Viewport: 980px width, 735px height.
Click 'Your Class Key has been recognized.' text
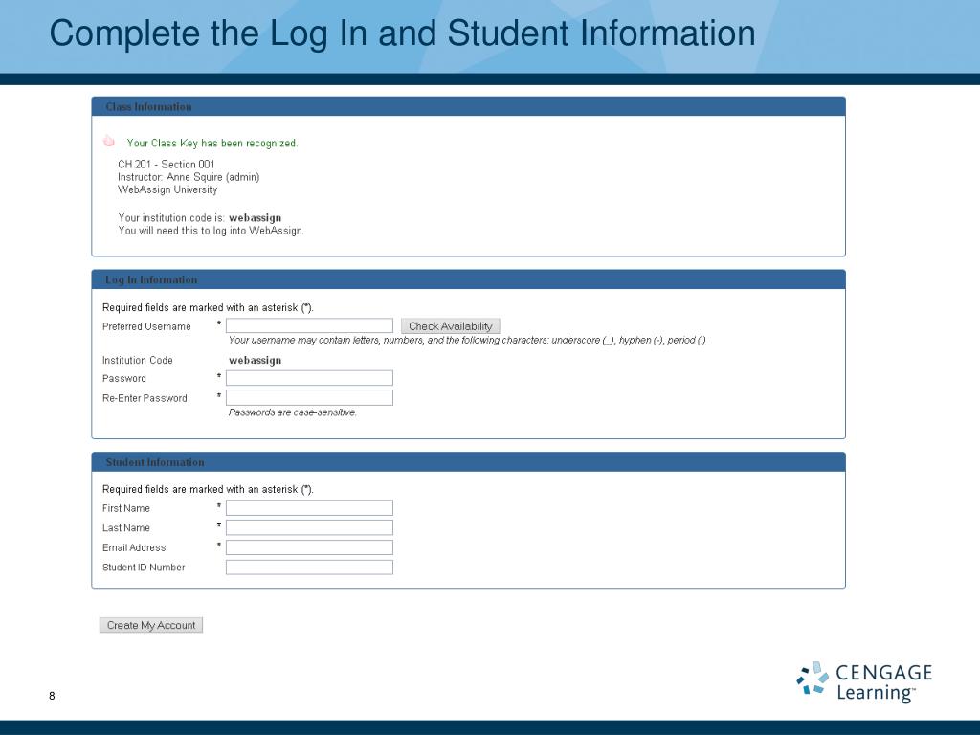212,144
